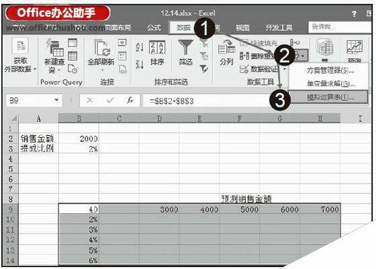Select column A header

pos(39,118)
